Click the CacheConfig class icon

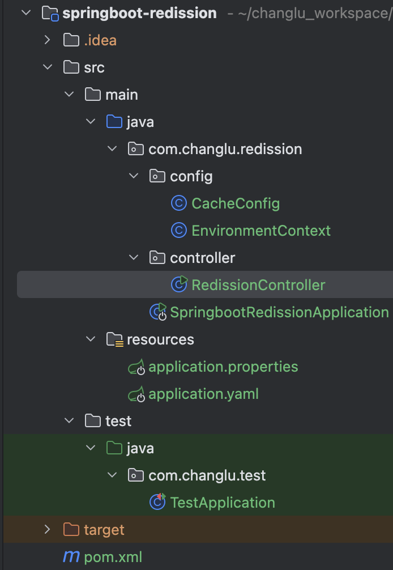tap(179, 203)
